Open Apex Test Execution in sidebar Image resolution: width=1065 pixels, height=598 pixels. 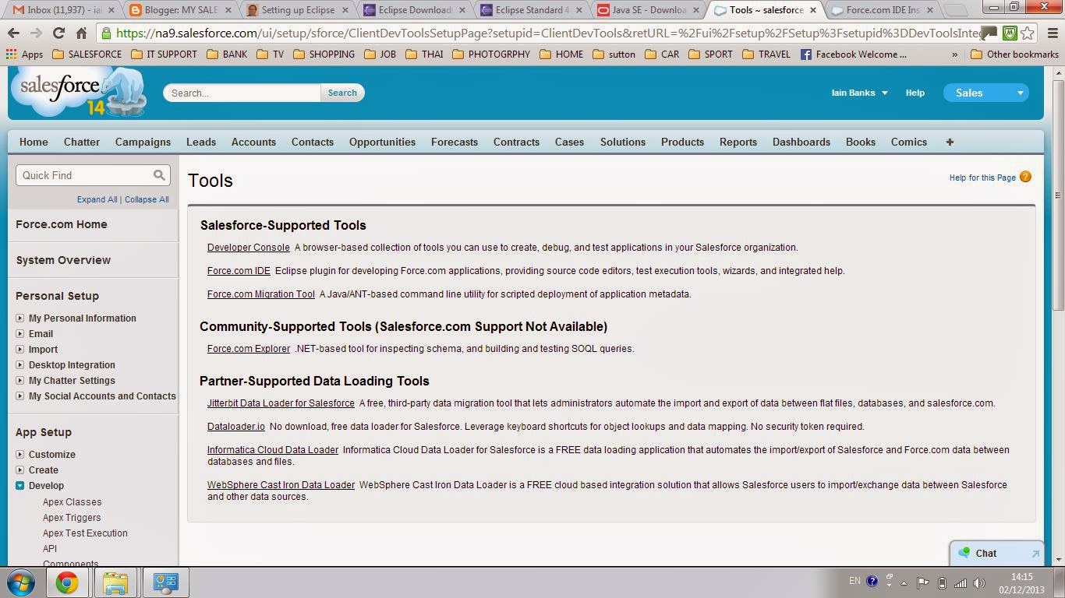point(85,533)
